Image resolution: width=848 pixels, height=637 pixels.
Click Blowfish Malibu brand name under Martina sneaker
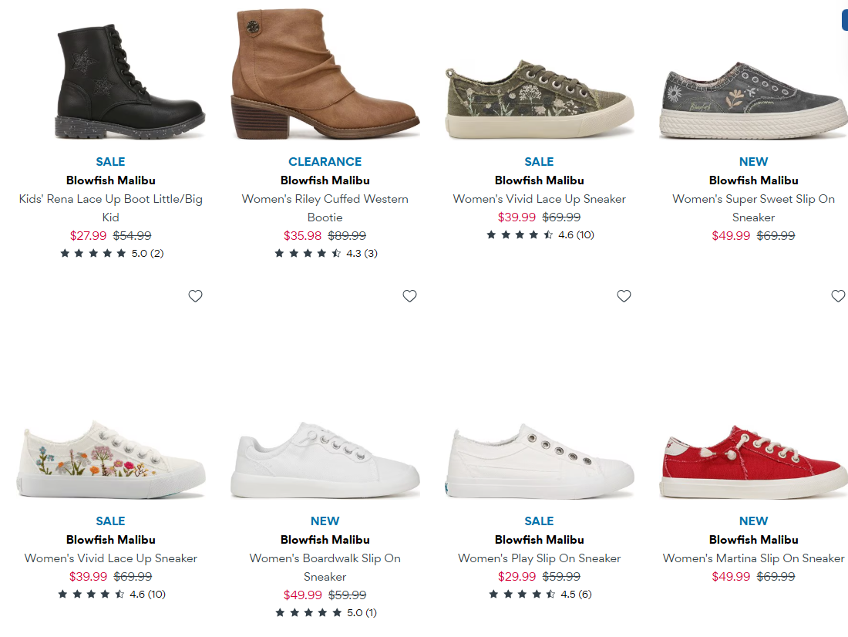click(x=753, y=539)
